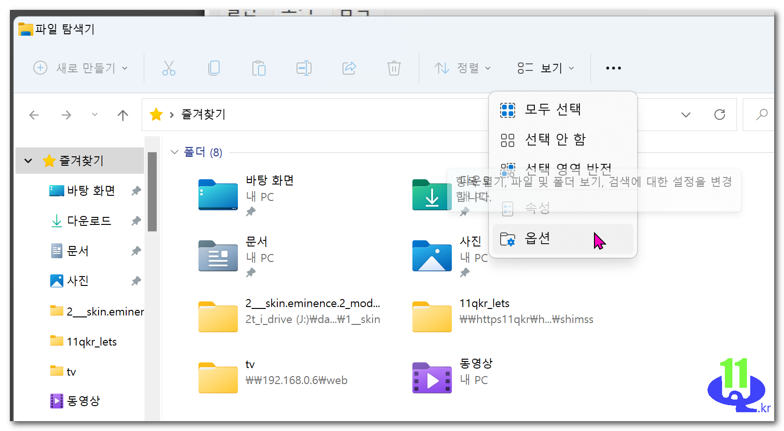Click the Rename icon in toolbar

(304, 68)
